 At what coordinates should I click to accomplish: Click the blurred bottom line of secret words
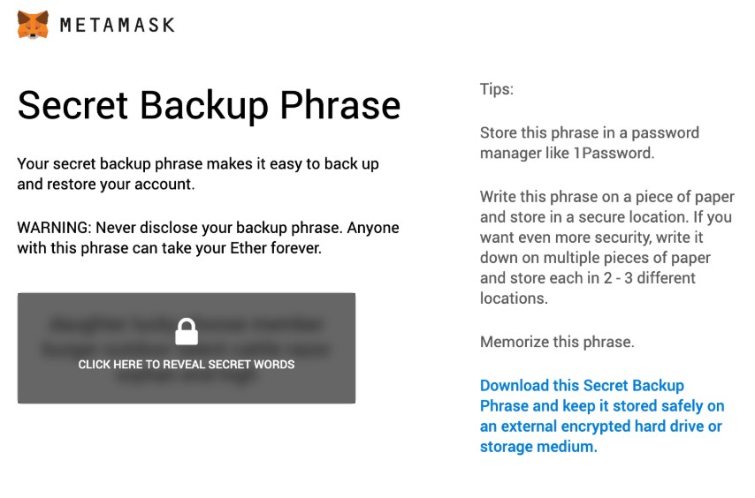click(x=187, y=376)
